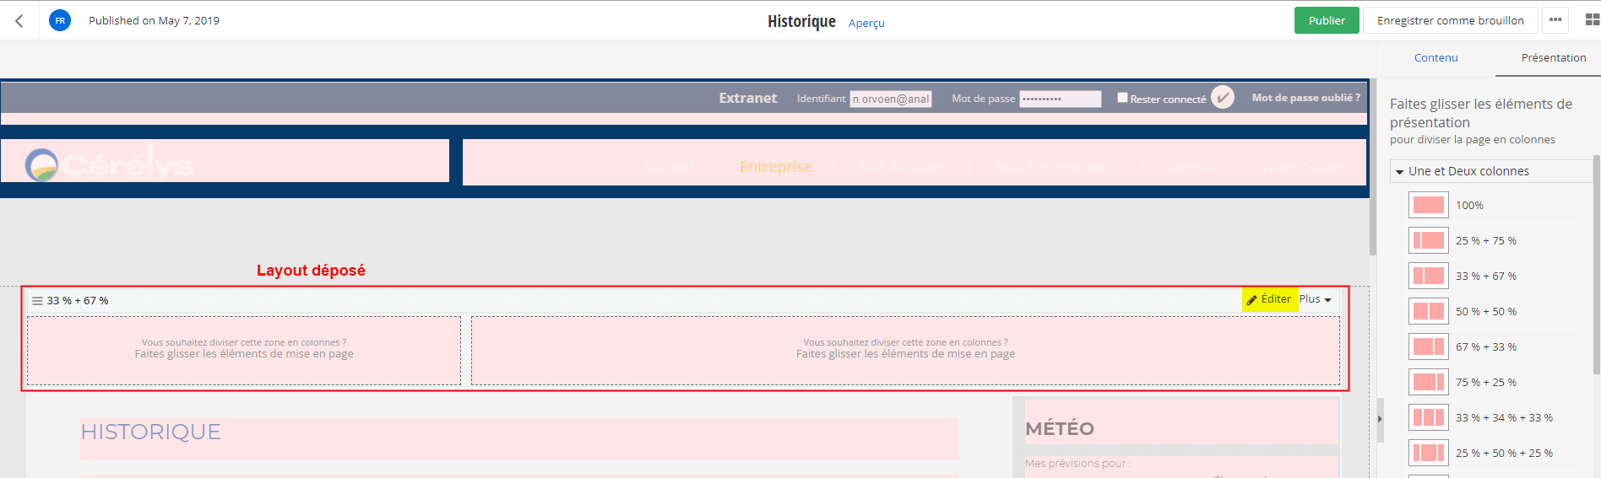Viewport: 1601px width, 478px height.
Task: Open the three-dots more options menu
Action: pyautogui.click(x=1555, y=20)
